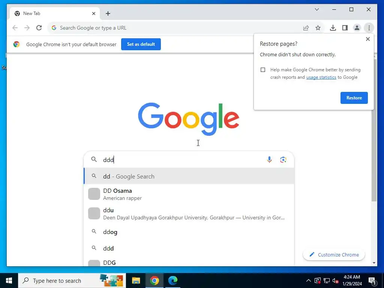This screenshot has width=384, height=288.
Task: Click the Restore button
Action: pyautogui.click(x=354, y=98)
